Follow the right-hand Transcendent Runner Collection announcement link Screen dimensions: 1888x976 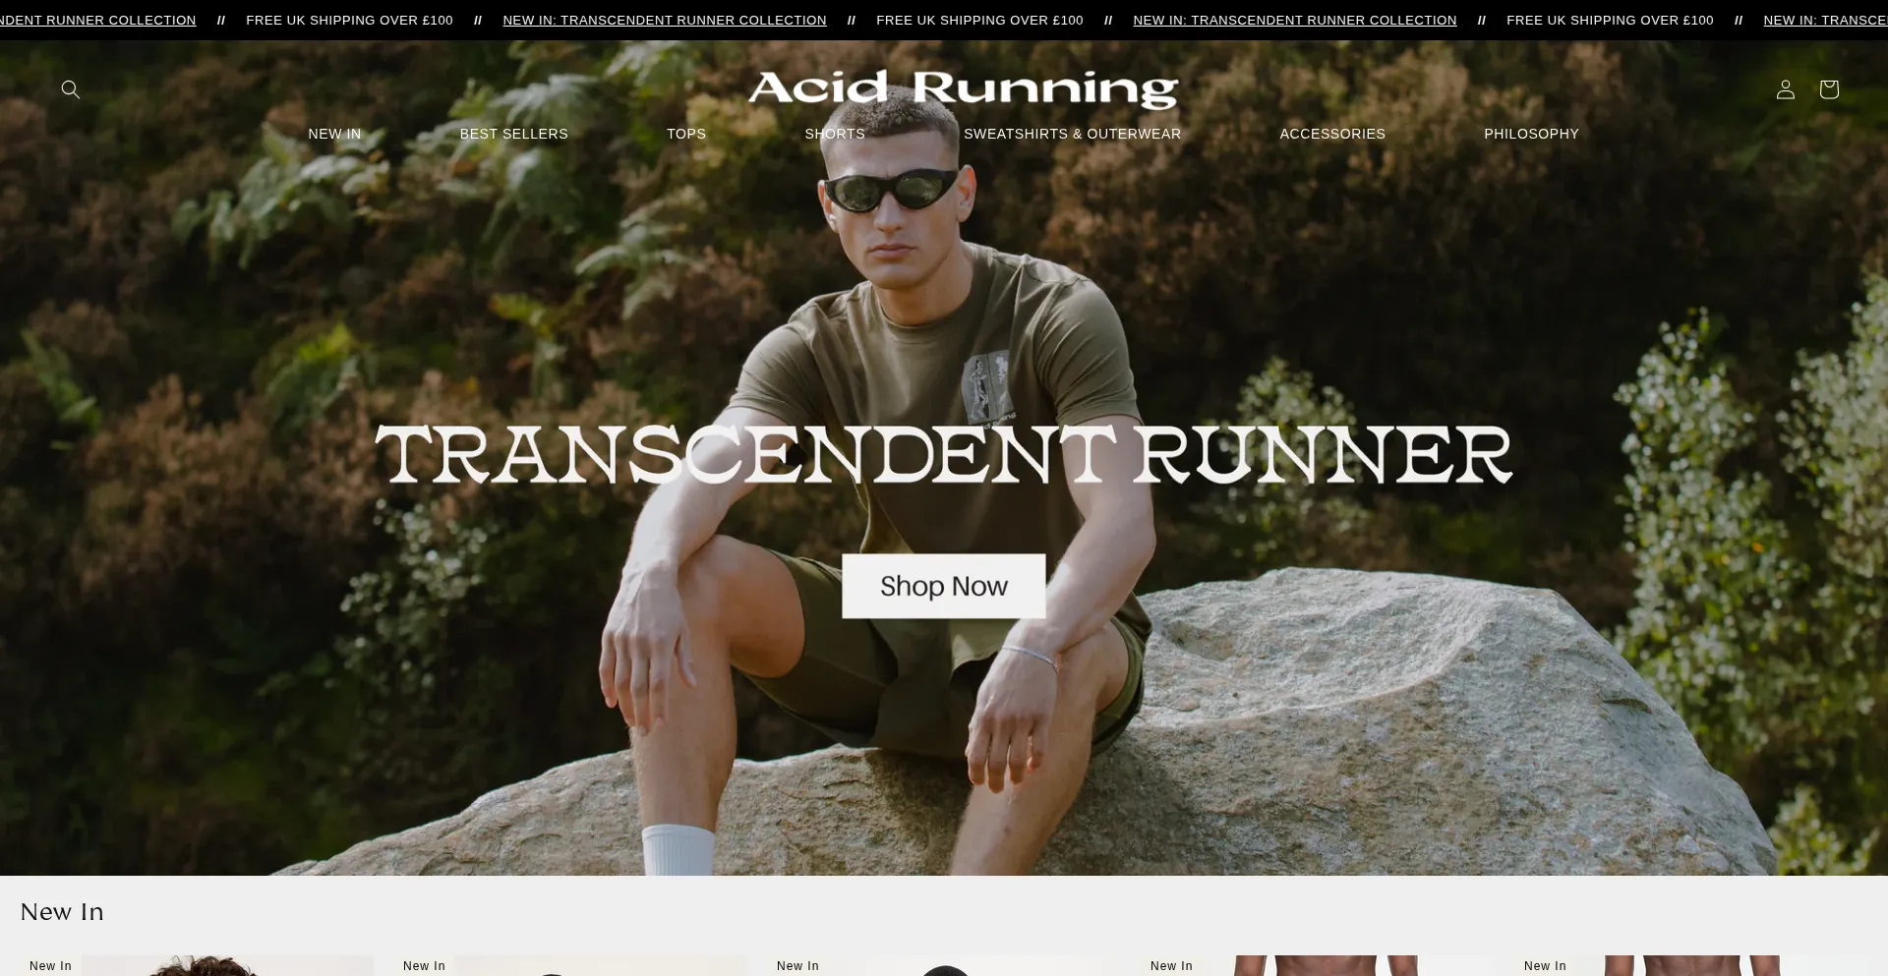tap(1295, 20)
